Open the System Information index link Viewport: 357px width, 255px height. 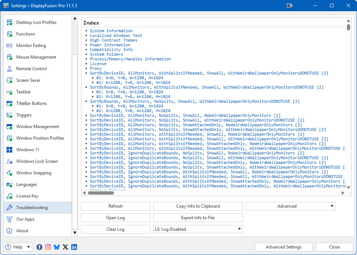111,31
